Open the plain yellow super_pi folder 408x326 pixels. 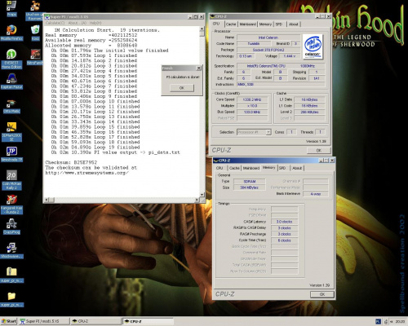[11, 299]
